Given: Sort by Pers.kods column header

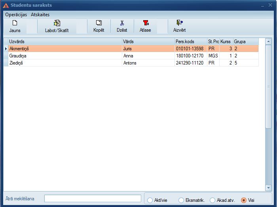Looking at the screenshot, I should tap(191, 42).
